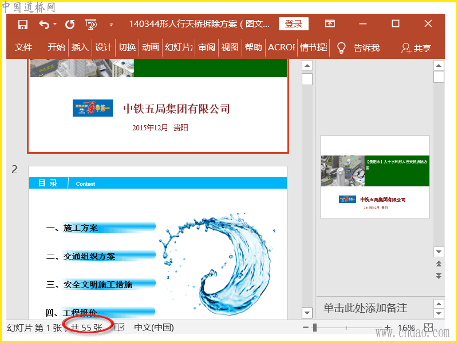Open the undo history dropdown arrow
The height and width of the screenshot is (343, 458).
click(x=55, y=24)
